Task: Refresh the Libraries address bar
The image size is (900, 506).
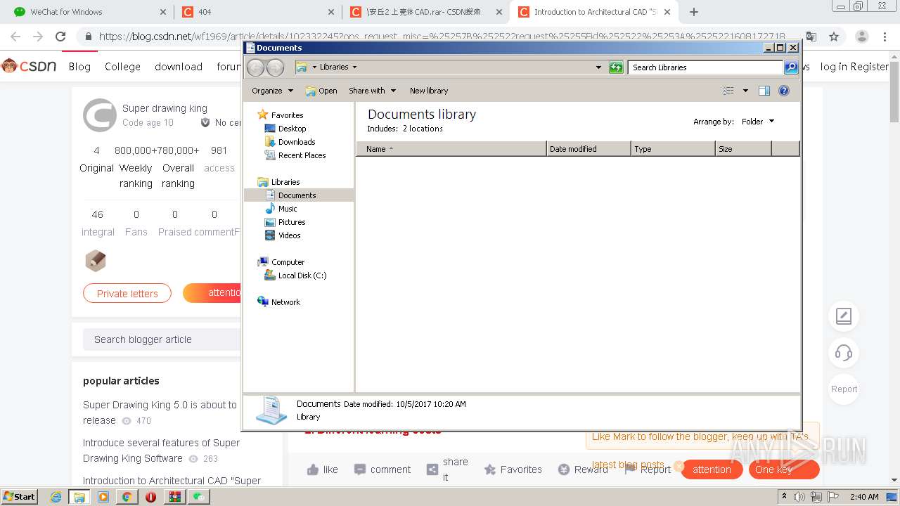Action: click(x=616, y=67)
